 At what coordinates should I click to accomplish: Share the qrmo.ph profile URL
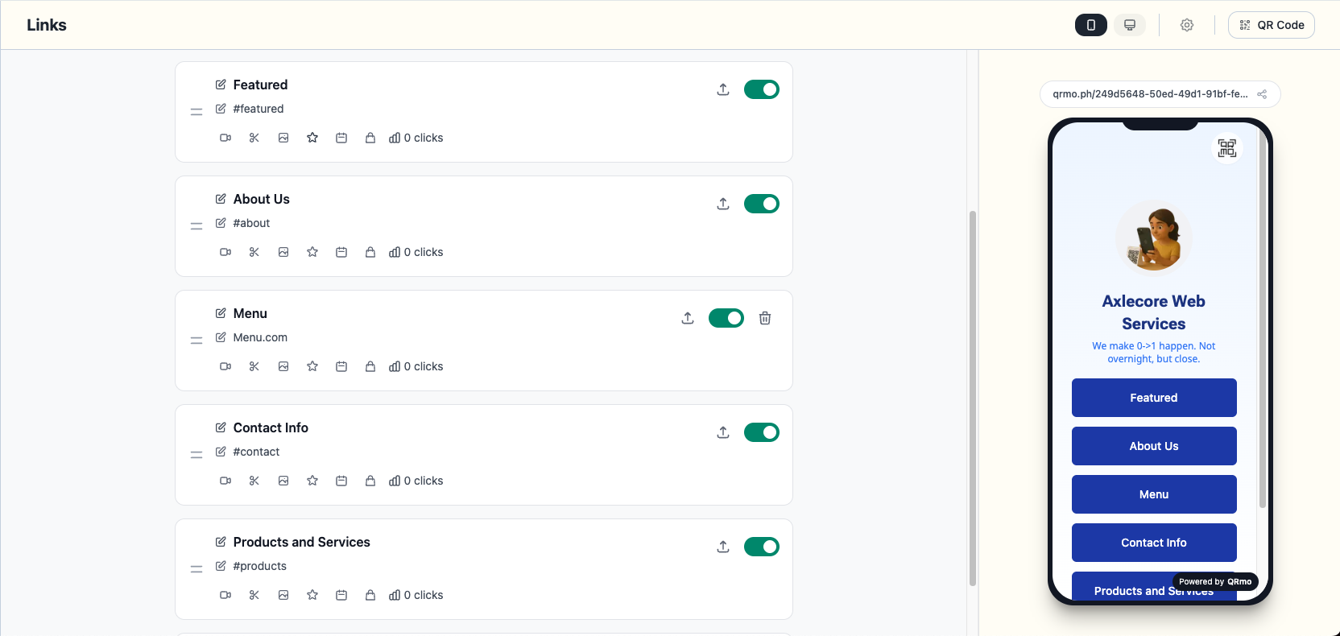tap(1262, 94)
